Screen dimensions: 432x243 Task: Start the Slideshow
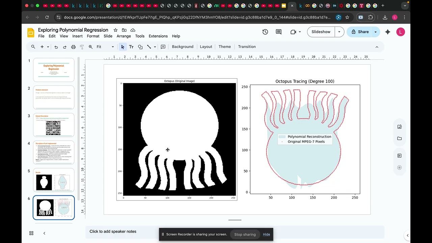[321, 32]
